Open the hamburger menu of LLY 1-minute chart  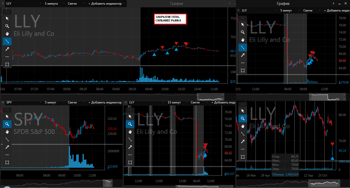pyautogui.click(x=7, y=12)
